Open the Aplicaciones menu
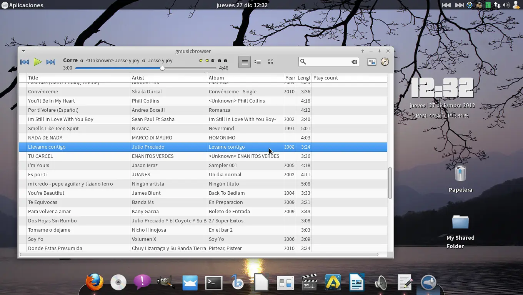 point(22,5)
